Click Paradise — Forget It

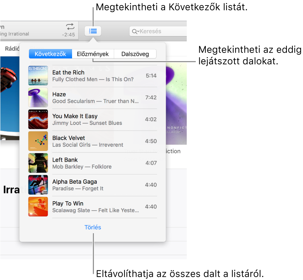pos(78,189)
